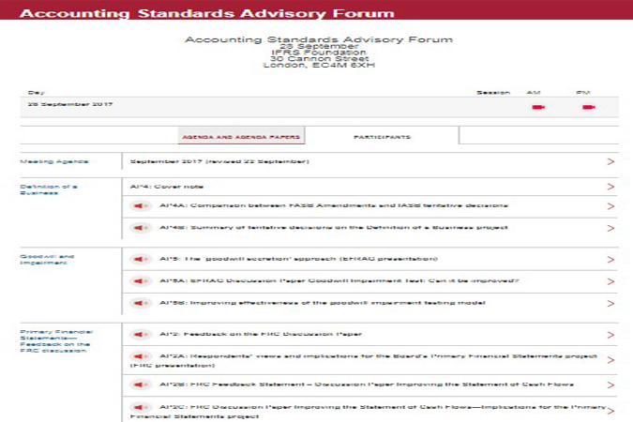Switch to the Participants tab
633x422 pixels.
382,137
